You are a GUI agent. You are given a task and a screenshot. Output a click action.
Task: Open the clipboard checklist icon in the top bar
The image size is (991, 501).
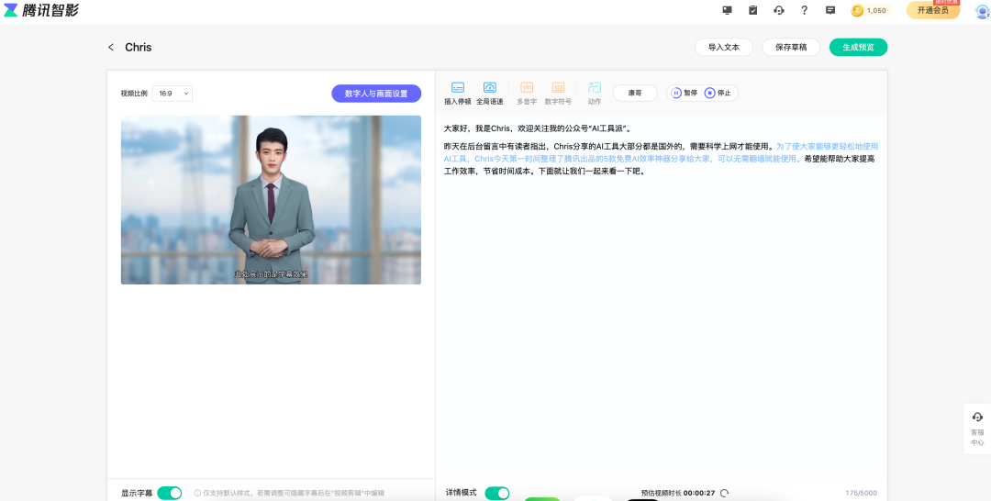(752, 10)
